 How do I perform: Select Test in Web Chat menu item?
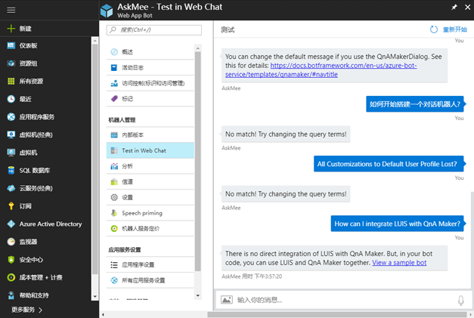[150, 150]
